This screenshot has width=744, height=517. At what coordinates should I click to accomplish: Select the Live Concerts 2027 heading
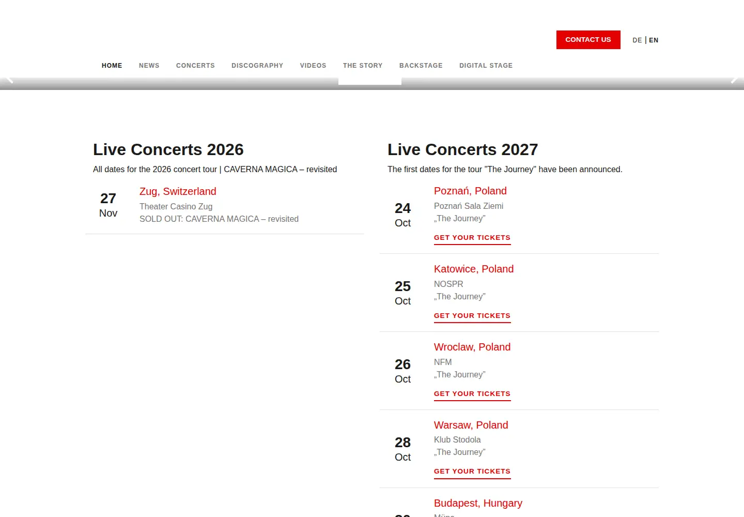(x=463, y=149)
